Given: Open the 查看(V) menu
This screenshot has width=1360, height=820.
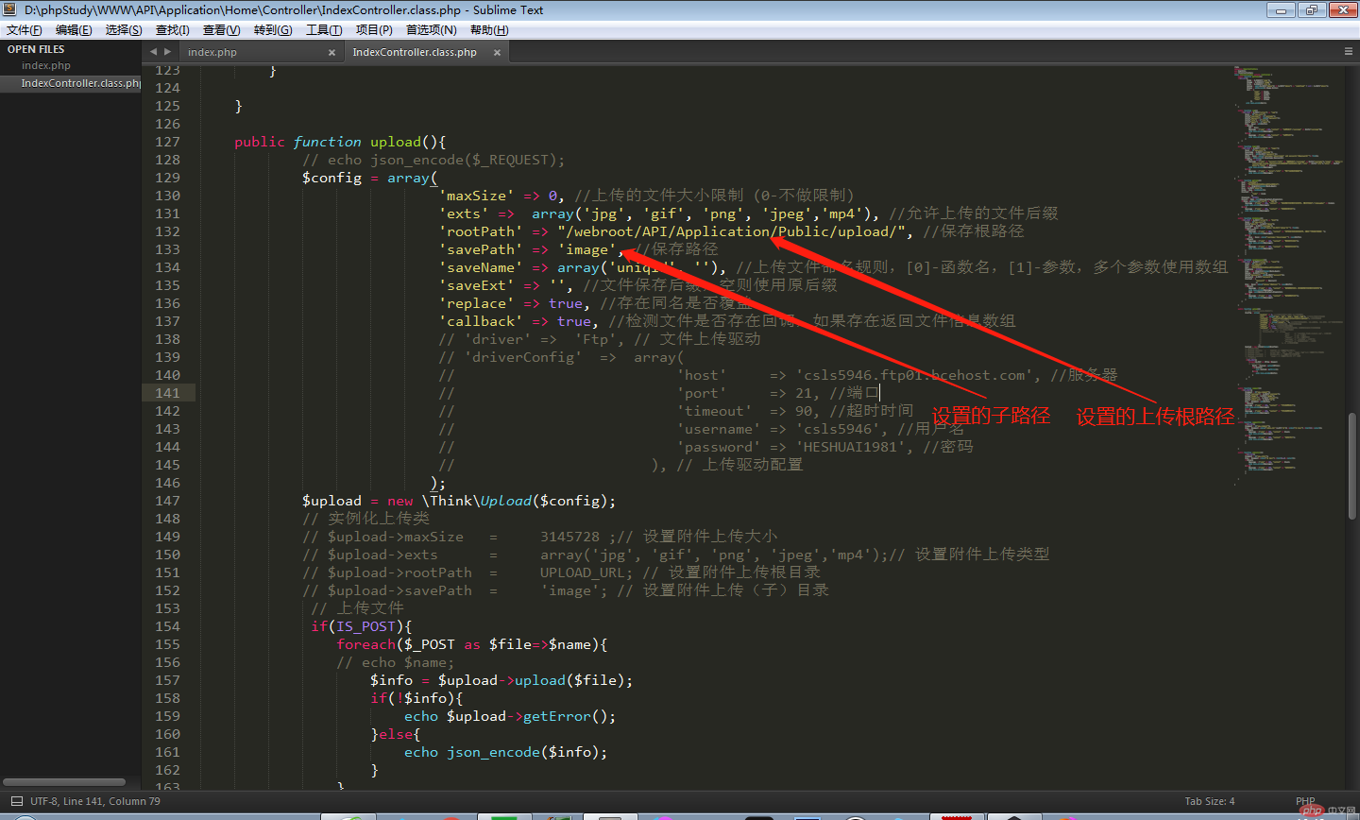Looking at the screenshot, I should pos(221,29).
